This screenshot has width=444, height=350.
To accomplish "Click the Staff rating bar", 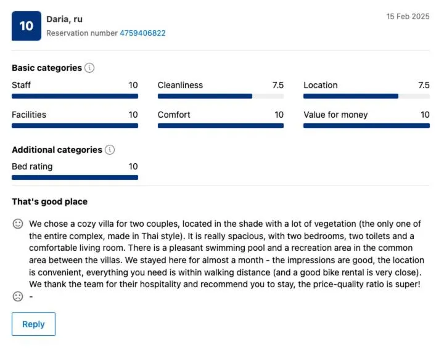I will tap(75, 96).
